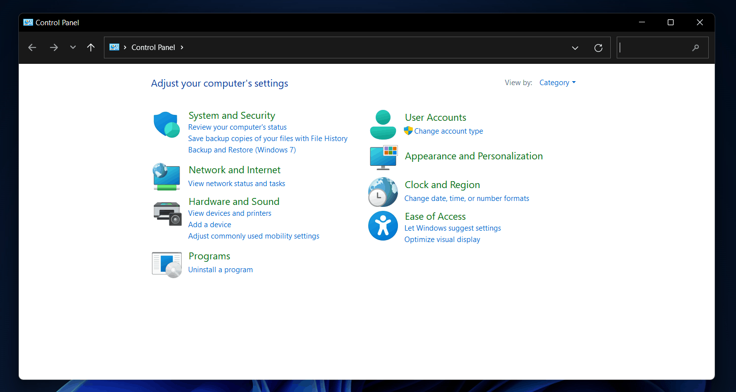Viewport: 736px width, 392px height.
Task: Go up one level with up arrow
Action: pos(91,48)
